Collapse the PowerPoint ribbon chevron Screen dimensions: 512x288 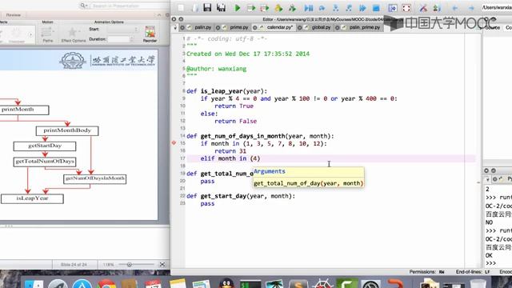159,15
